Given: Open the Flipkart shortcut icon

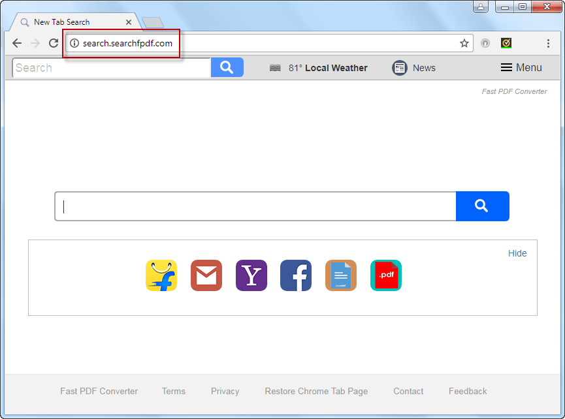Looking at the screenshot, I should (161, 275).
